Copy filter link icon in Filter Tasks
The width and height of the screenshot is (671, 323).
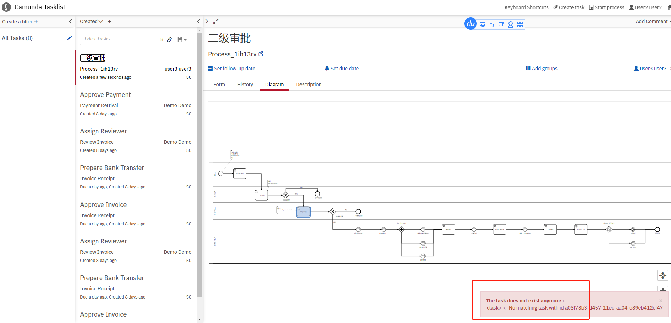(x=170, y=39)
